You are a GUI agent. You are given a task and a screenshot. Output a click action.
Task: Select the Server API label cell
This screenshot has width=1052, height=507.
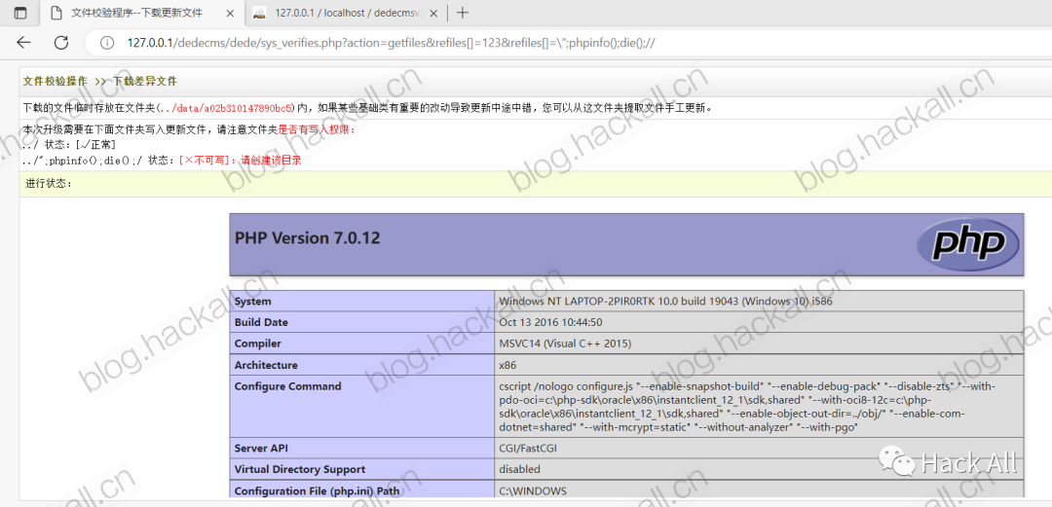click(x=361, y=448)
